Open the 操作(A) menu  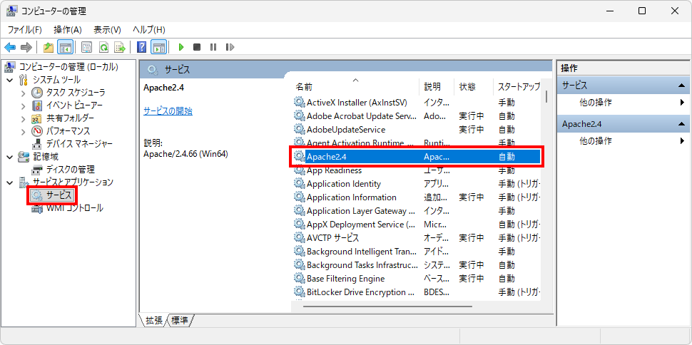coord(68,29)
